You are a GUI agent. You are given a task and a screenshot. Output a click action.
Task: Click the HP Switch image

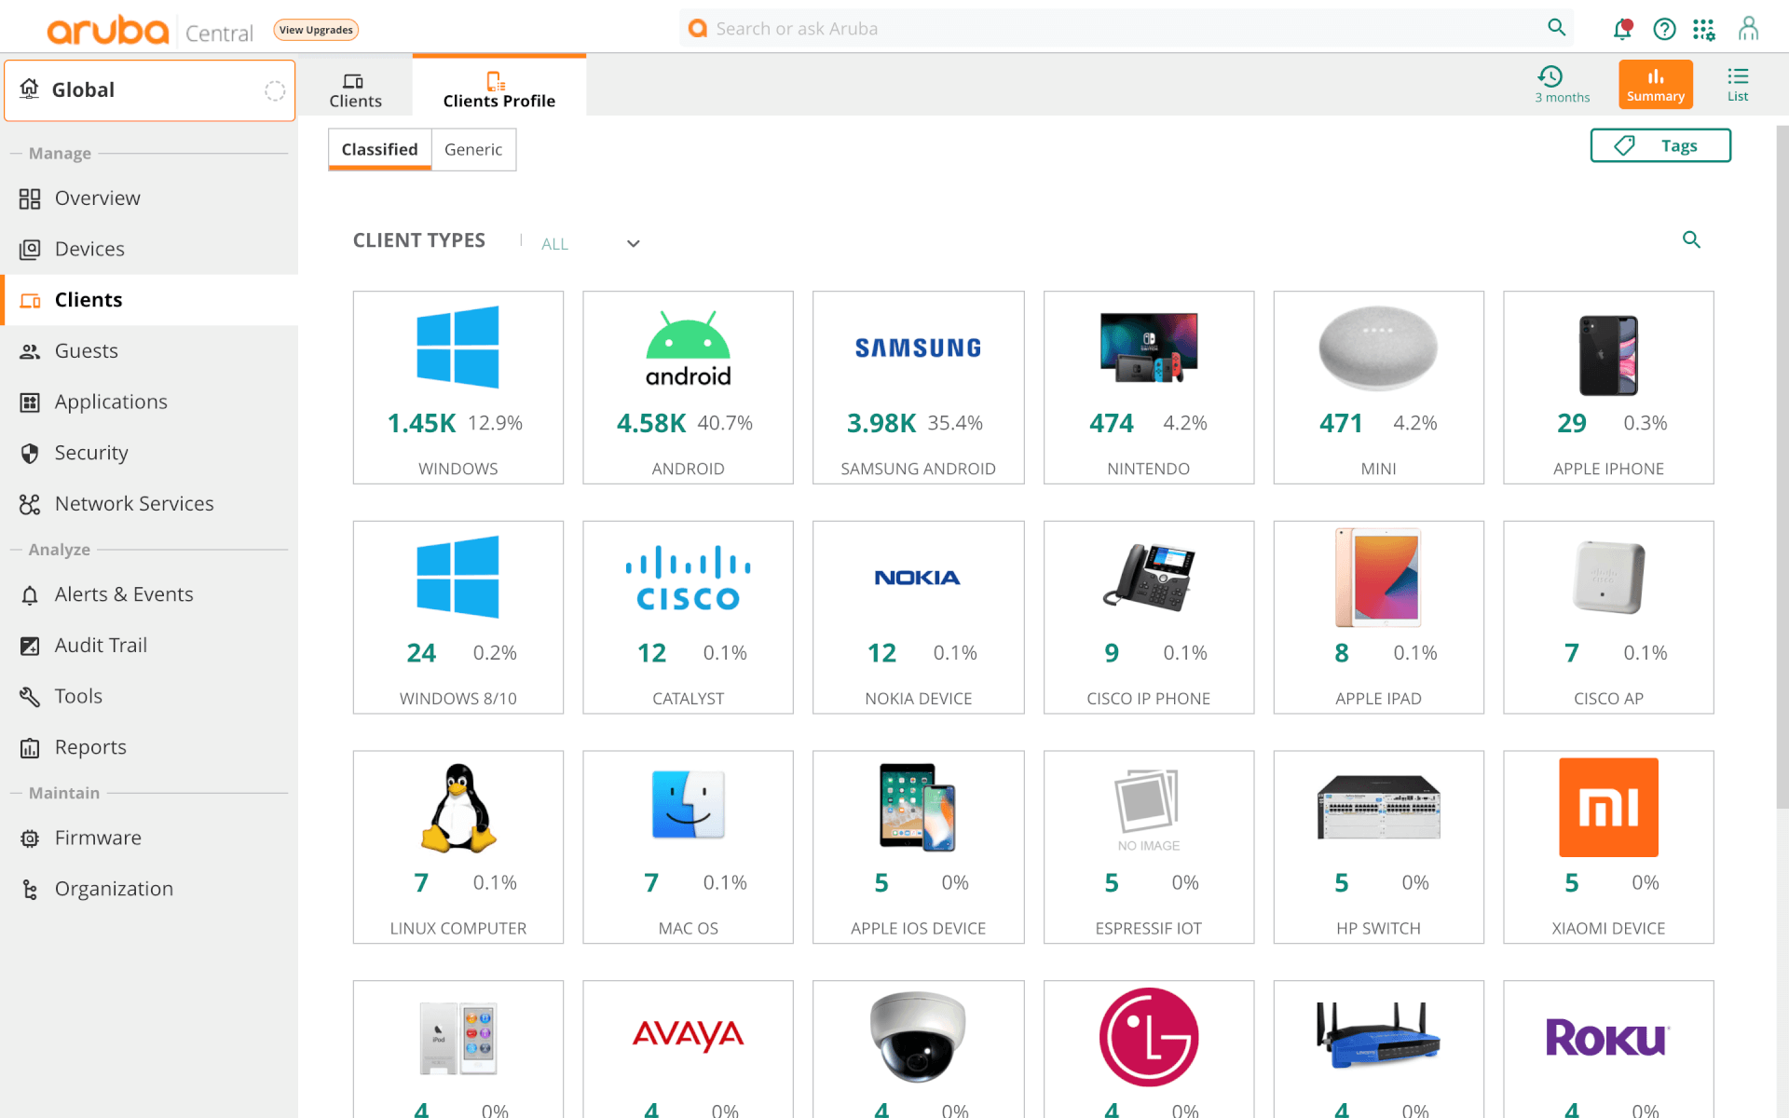coord(1378,807)
